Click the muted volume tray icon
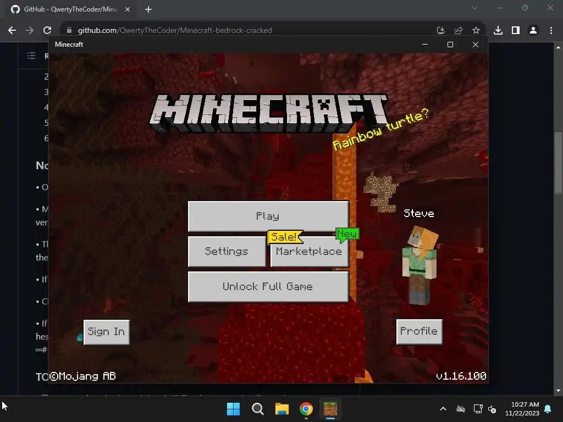563x422 pixels. (492, 409)
